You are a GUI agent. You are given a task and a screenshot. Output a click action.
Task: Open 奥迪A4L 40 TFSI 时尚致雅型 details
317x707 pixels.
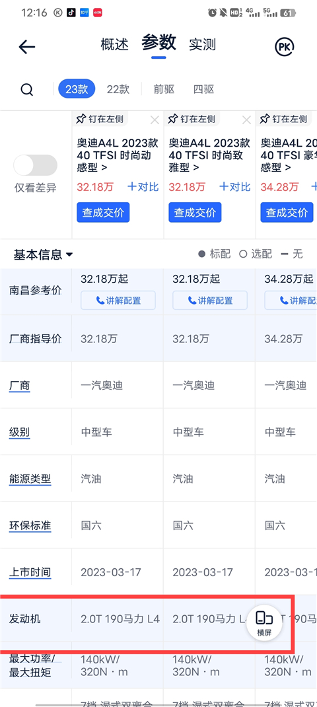(209, 155)
